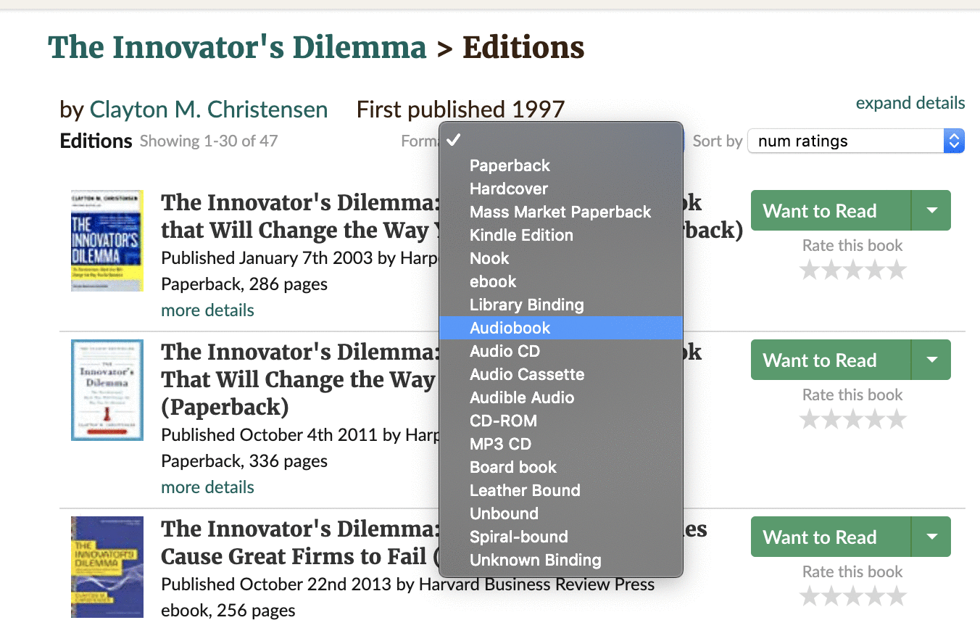Select Audiobook in the format list
980x628 pixels.
(x=561, y=328)
